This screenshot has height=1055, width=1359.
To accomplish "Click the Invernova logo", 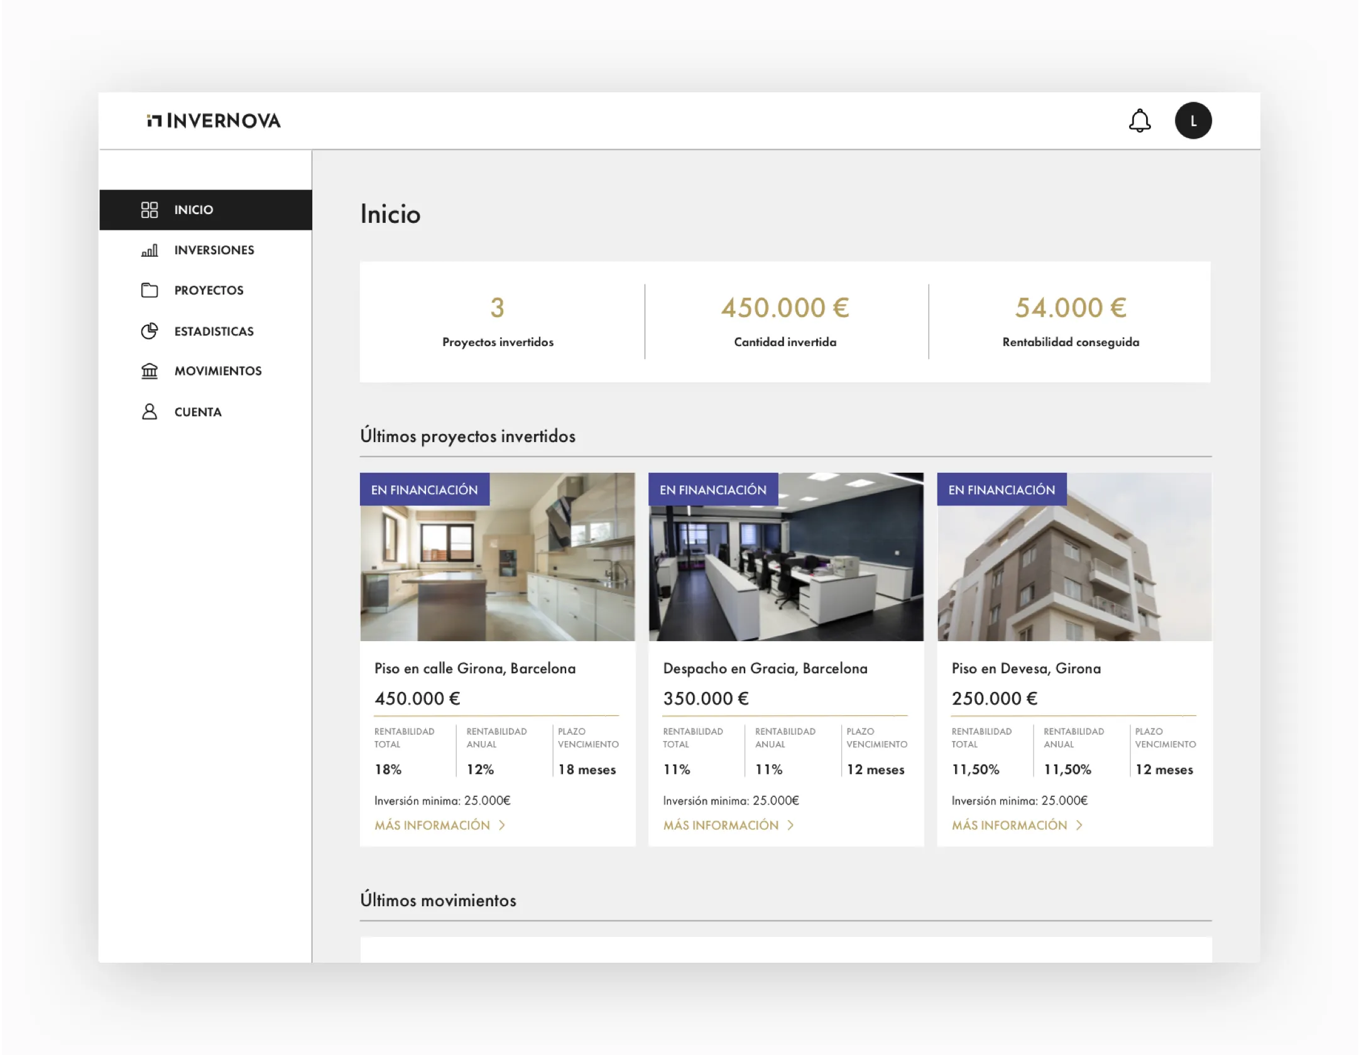I will (214, 121).
